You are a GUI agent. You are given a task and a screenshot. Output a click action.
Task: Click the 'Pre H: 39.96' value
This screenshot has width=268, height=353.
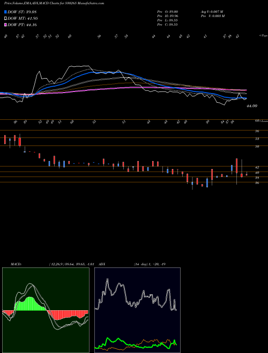point(168,16)
